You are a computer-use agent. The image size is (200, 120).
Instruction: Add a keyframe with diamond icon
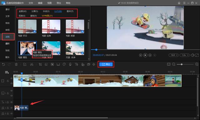[94, 64]
